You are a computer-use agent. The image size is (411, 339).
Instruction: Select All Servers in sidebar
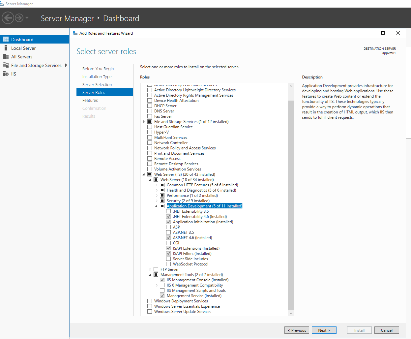click(22, 56)
